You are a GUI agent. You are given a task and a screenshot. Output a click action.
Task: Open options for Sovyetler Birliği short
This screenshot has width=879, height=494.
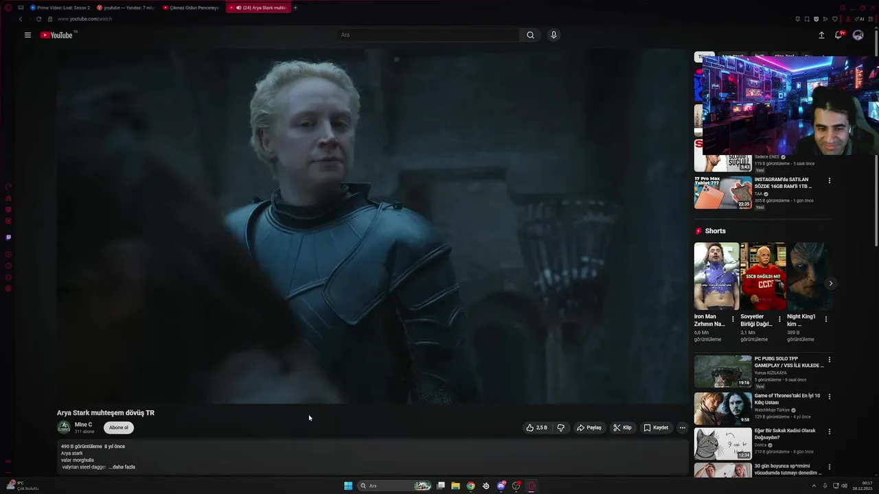point(779,319)
